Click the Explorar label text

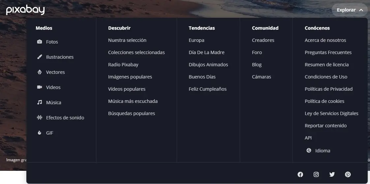pyautogui.click(x=346, y=10)
